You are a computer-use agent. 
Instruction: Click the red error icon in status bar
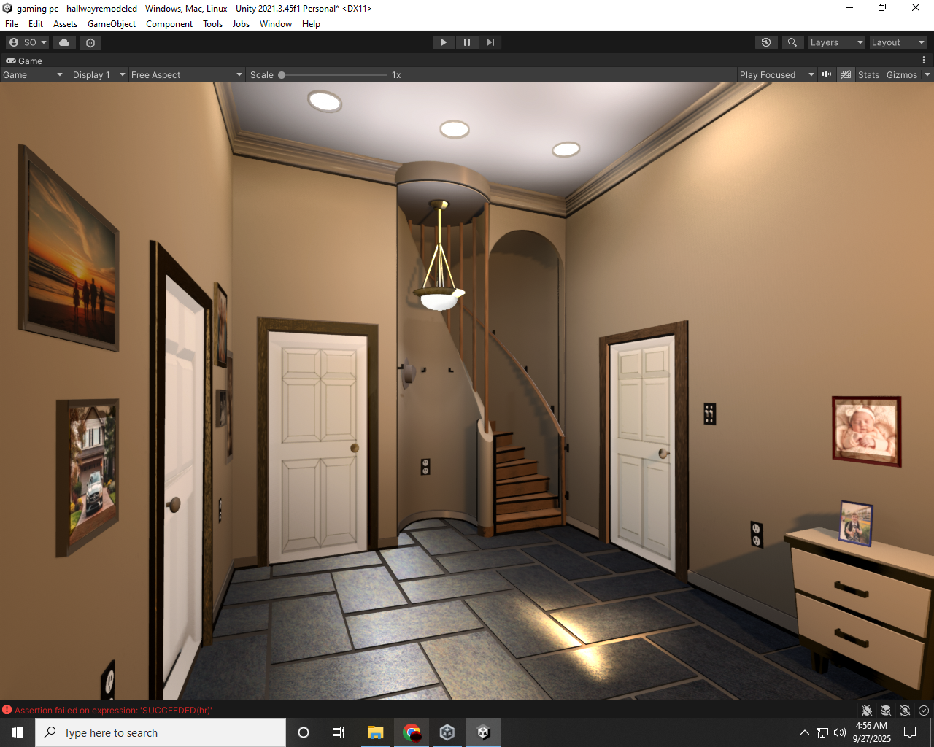[7, 710]
